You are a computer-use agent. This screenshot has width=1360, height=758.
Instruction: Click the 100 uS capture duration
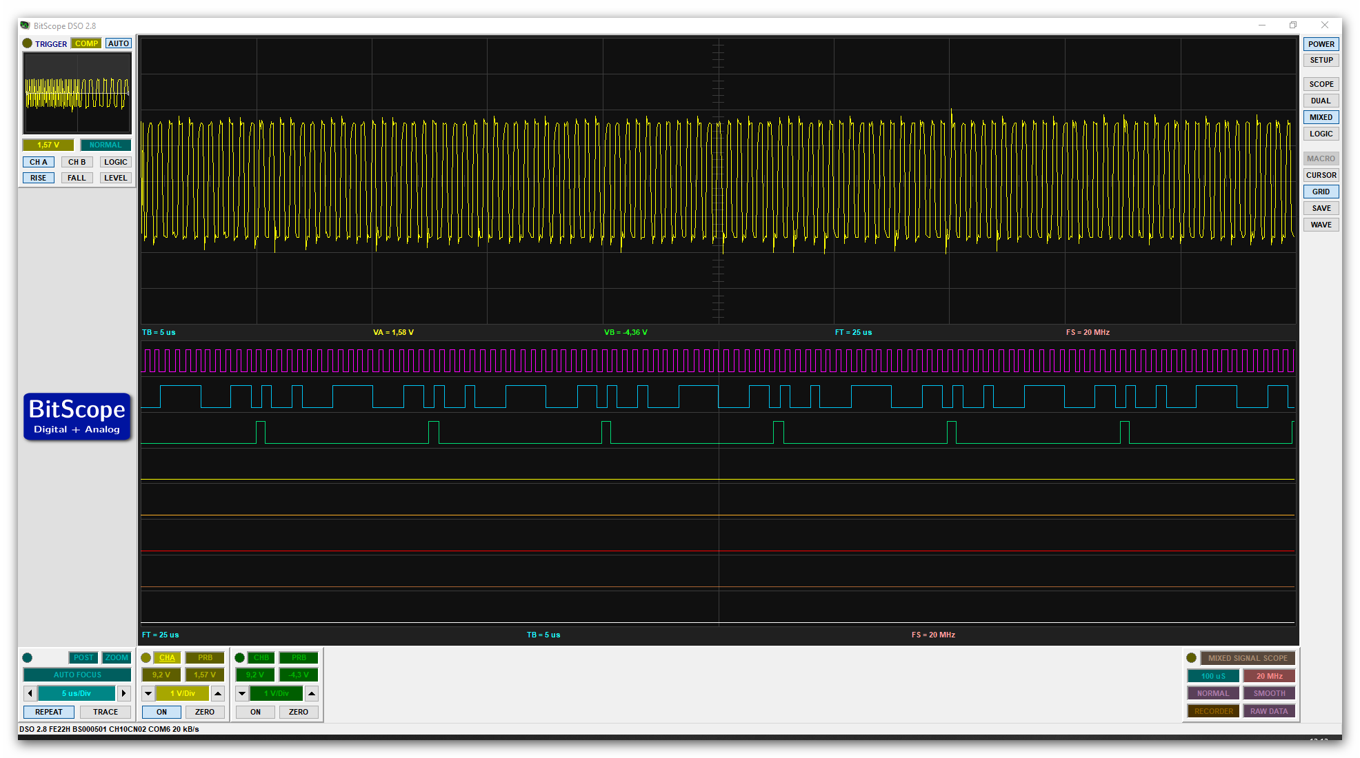click(x=1213, y=676)
